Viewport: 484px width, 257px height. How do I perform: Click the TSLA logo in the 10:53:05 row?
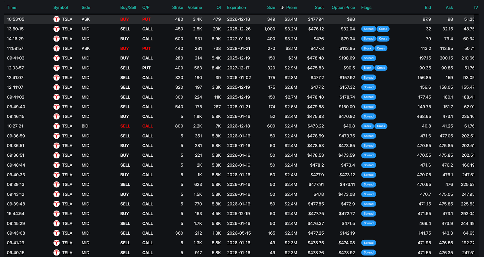point(57,19)
